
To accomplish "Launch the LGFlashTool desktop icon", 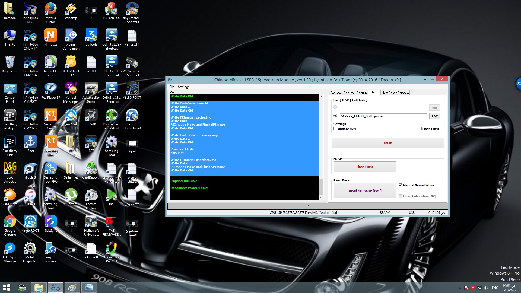I will click(112, 11).
